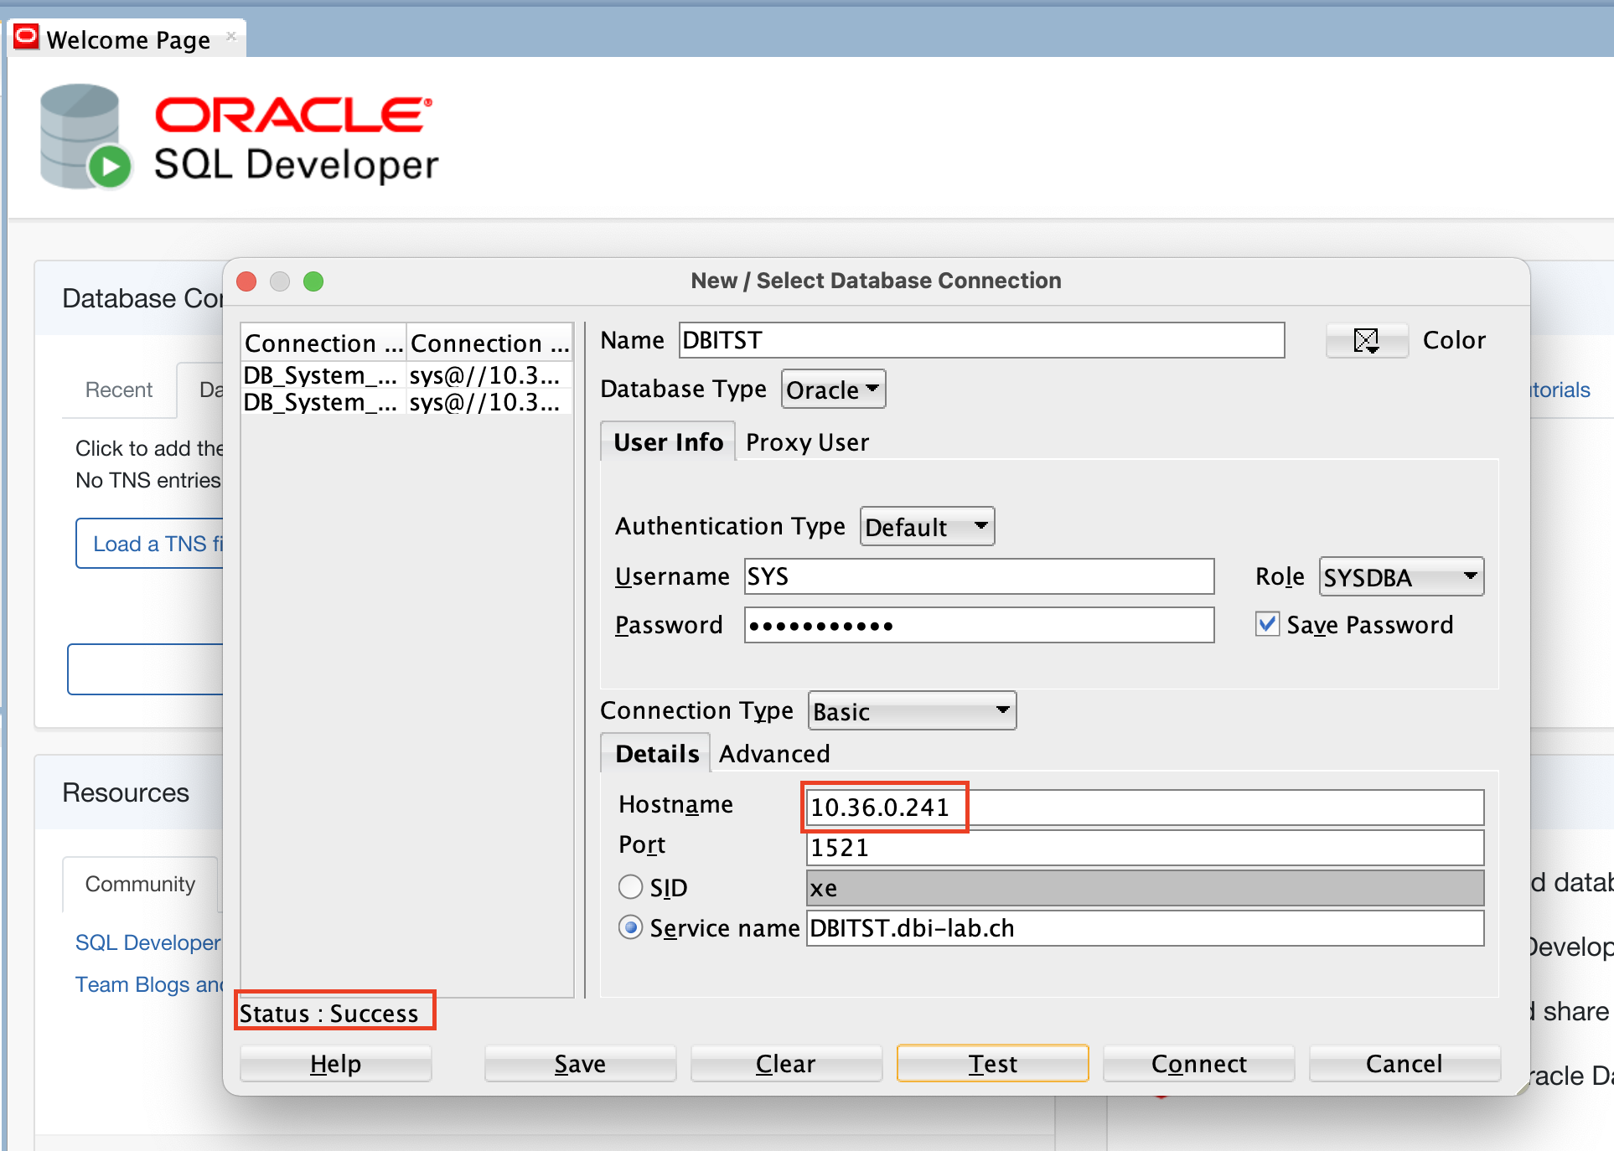Open the Community tab under Resources
The image size is (1614, 1151).
140,884
